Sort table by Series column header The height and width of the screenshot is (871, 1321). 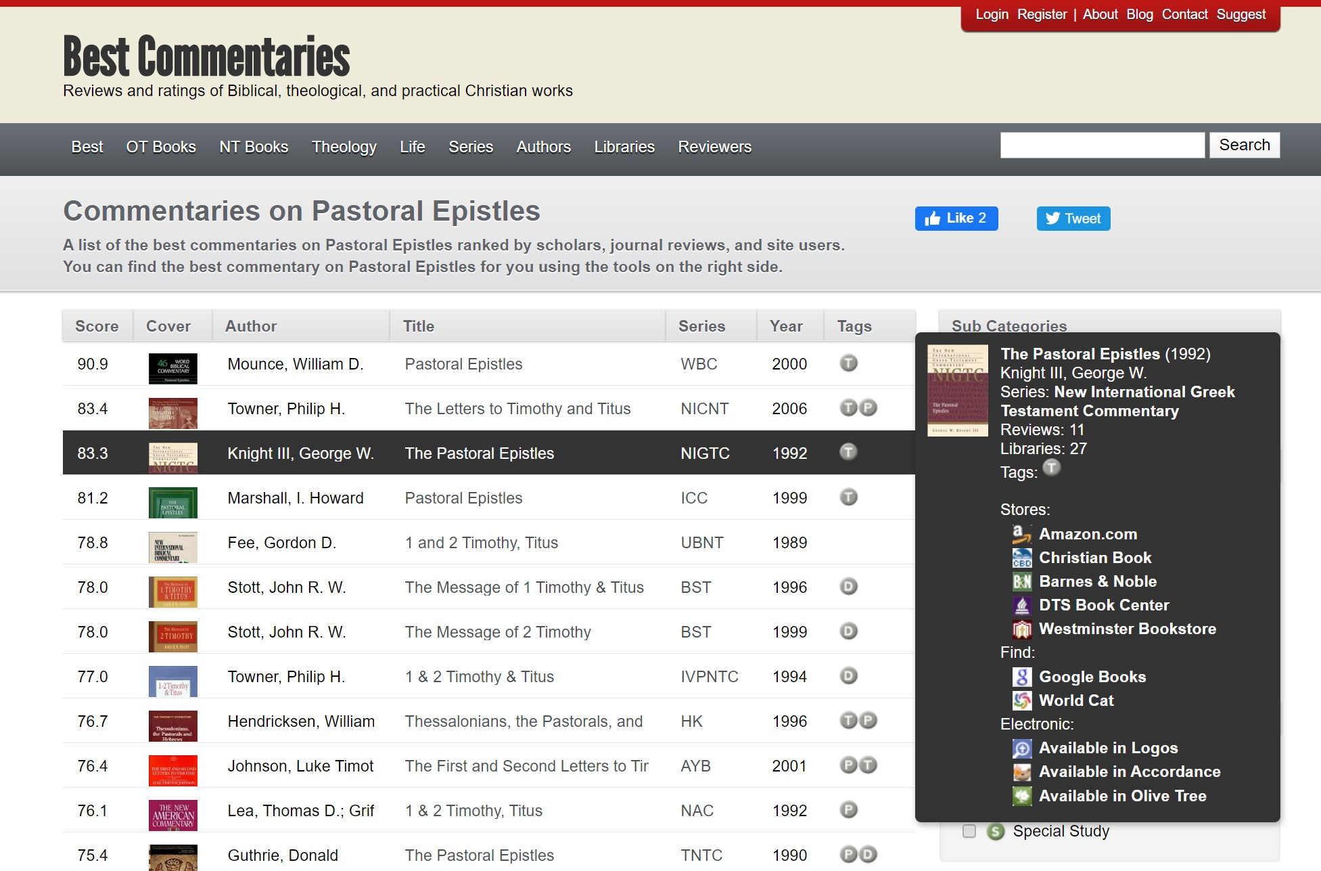point(701,326)
